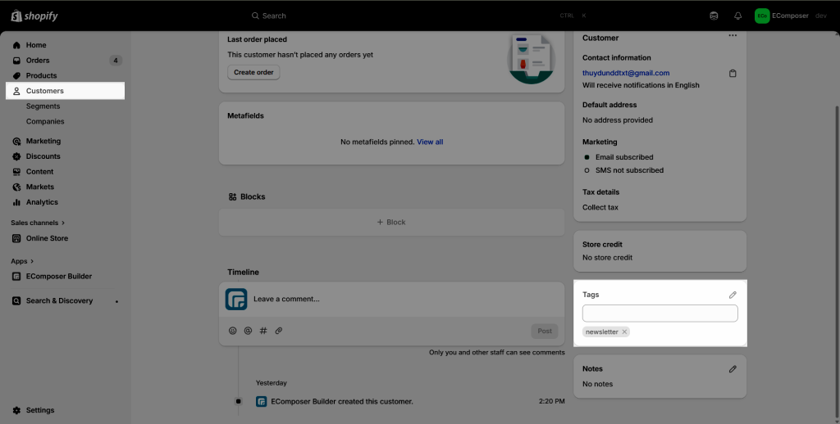Copy customer email with clipboard icon
Viewport: 840px width, 424px height.
(733, 74)
